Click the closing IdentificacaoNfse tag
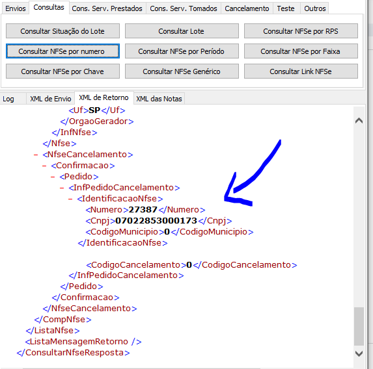The height and width of the screenshot is (369, 373). [122, 243]
